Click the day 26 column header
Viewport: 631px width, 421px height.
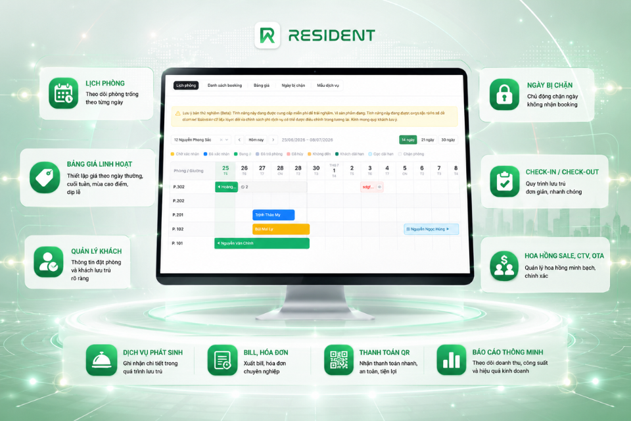(x=245, y=170)
